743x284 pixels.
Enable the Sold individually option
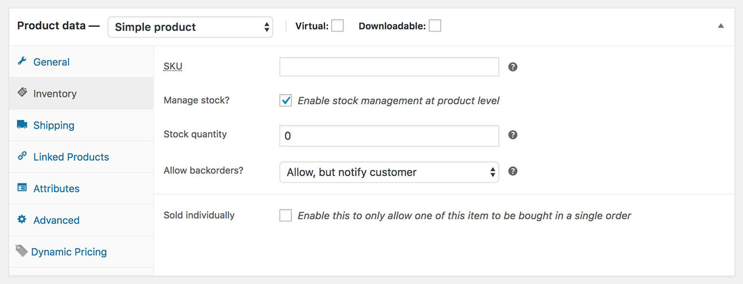pyautogui.click(x=285, y=215)
